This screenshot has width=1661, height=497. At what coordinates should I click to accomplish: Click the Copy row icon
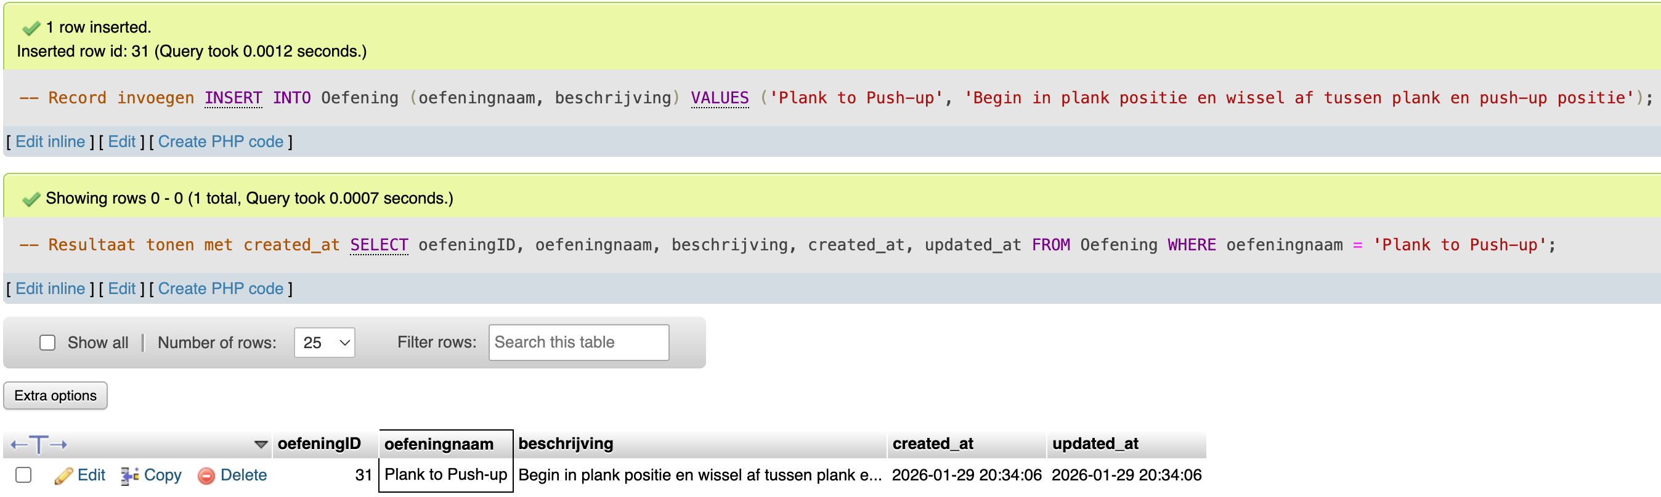pos(129,475)
